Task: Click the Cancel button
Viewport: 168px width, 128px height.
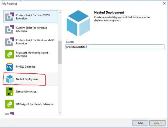Action: (x=157, y=123)
